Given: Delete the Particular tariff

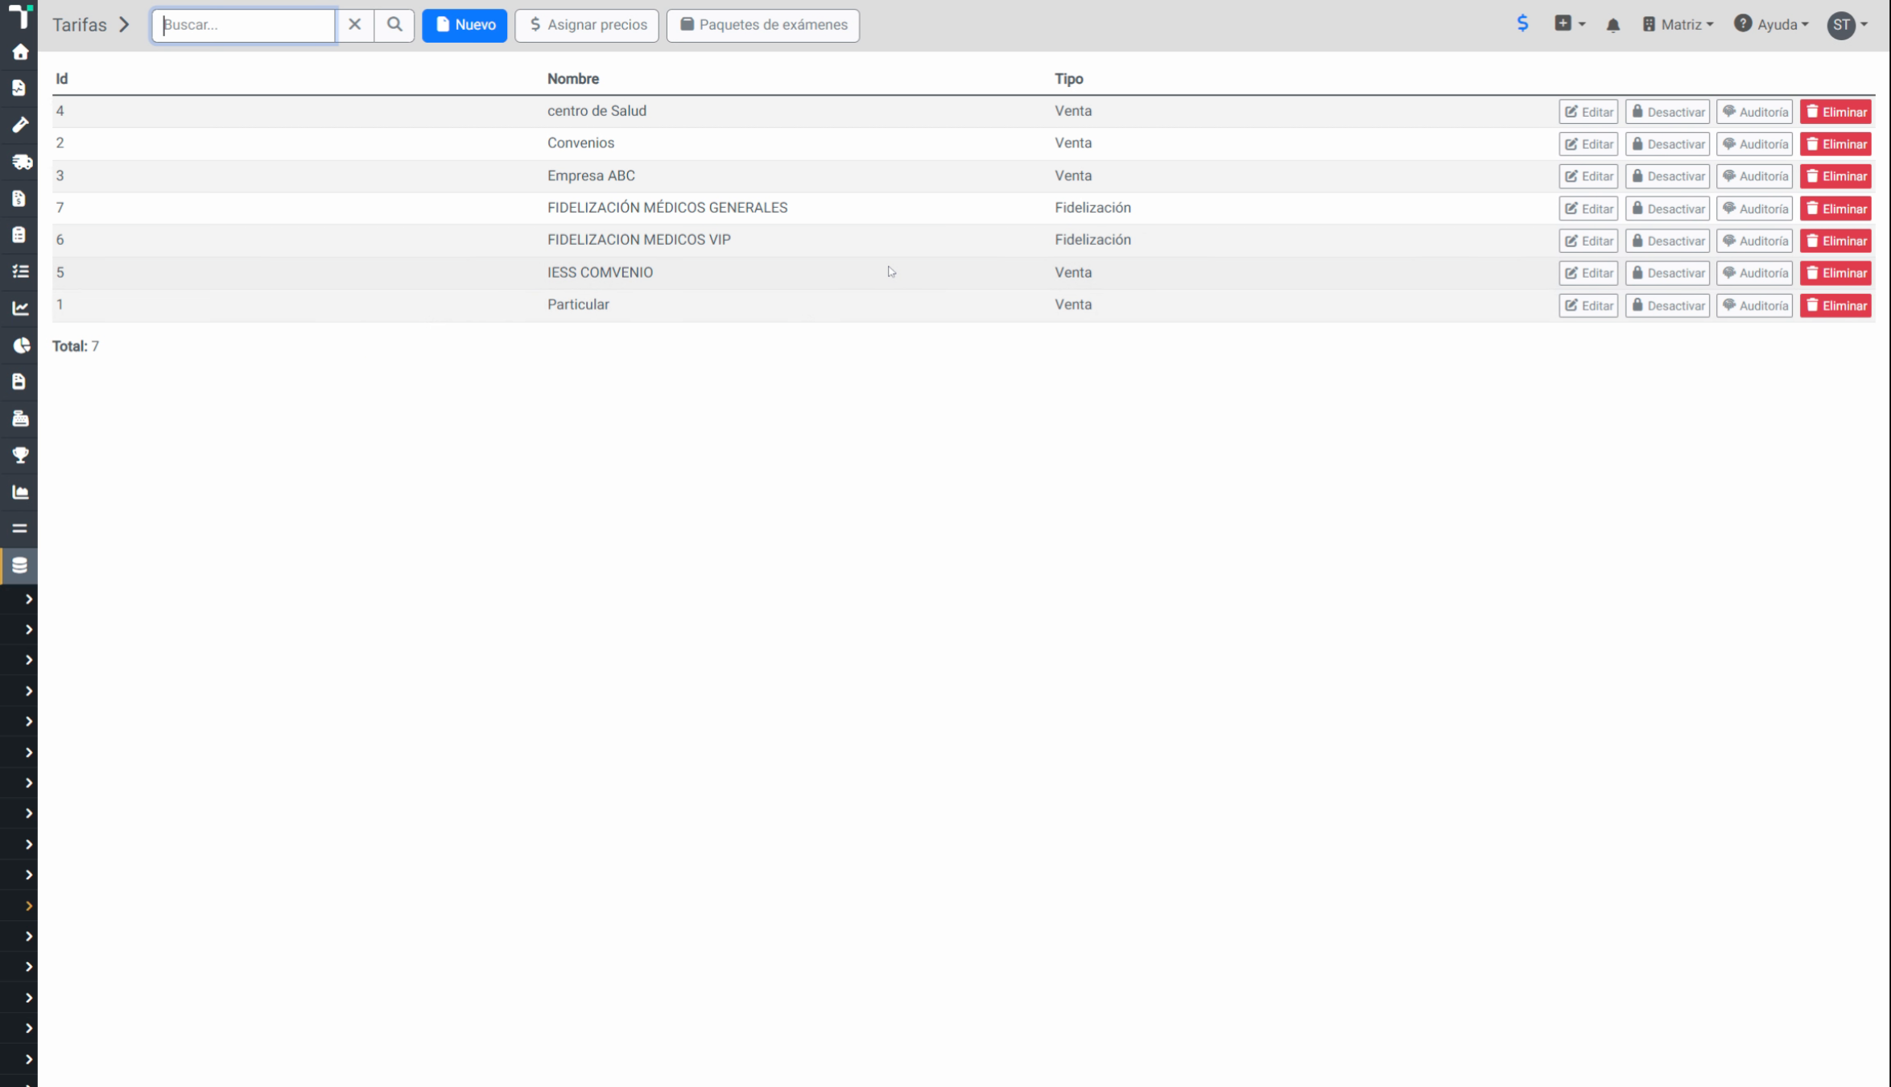Looking at the screenshot, I should click(1835, 306).
